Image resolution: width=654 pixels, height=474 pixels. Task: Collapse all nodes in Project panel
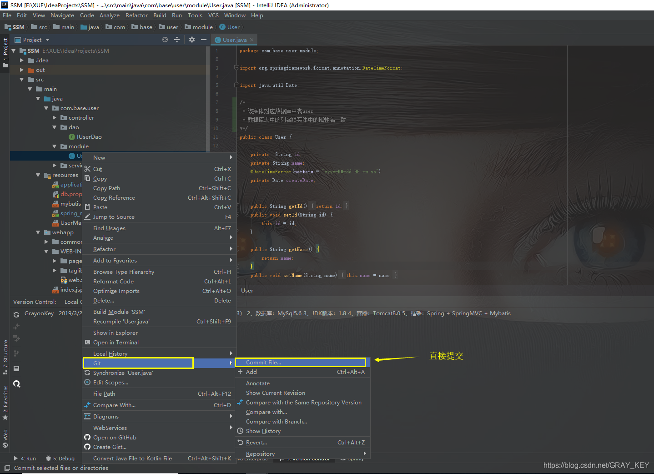point(177,40)
